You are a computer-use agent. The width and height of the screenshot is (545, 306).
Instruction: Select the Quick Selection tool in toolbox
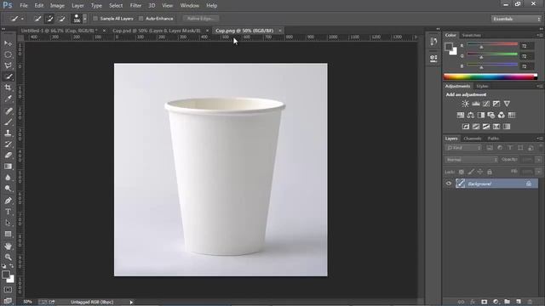click(x=8, y=76)
